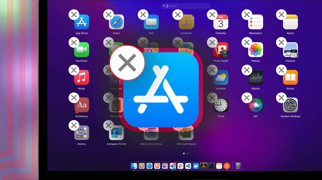Delete Photo Booth using its X badge
Image resolution: width=322 pixels, height=180 pixels.
[x=212, y=43]
